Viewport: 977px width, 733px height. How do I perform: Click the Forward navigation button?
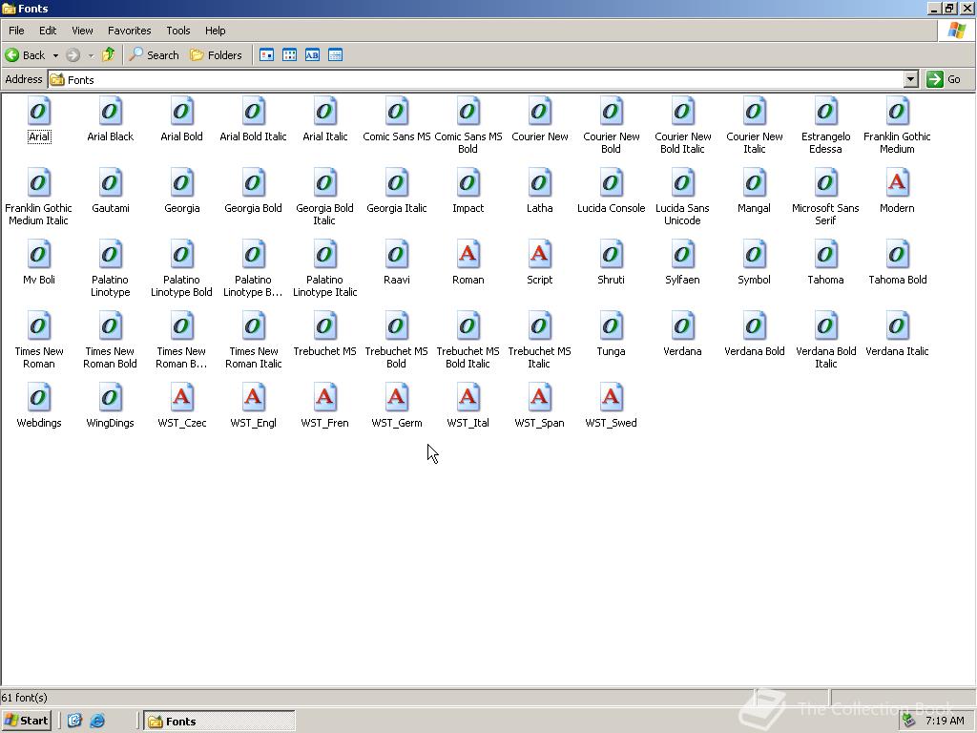click(73, 55)
